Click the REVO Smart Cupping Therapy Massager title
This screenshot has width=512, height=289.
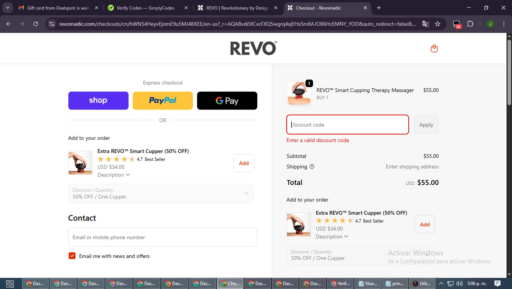[365, 90]
